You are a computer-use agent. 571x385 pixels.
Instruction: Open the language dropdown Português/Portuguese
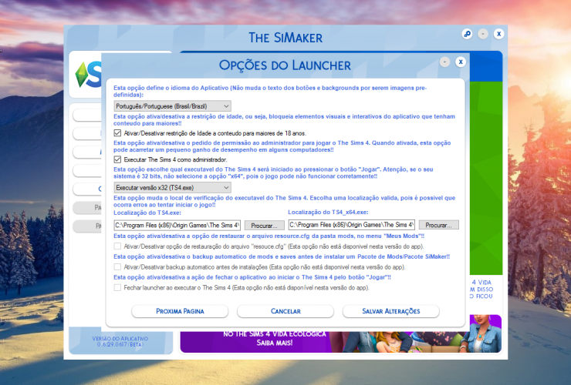click(x=172, y=106)
